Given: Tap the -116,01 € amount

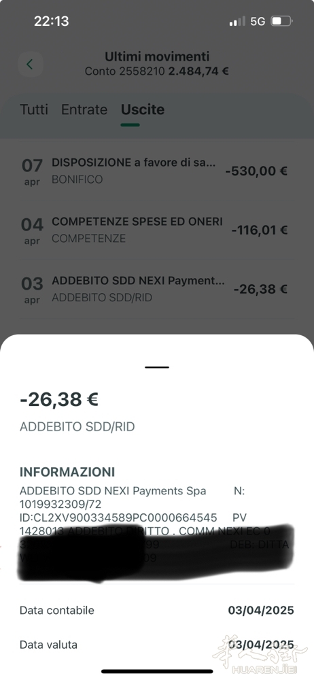Looking at the screenshot, I should click(260, 230).
